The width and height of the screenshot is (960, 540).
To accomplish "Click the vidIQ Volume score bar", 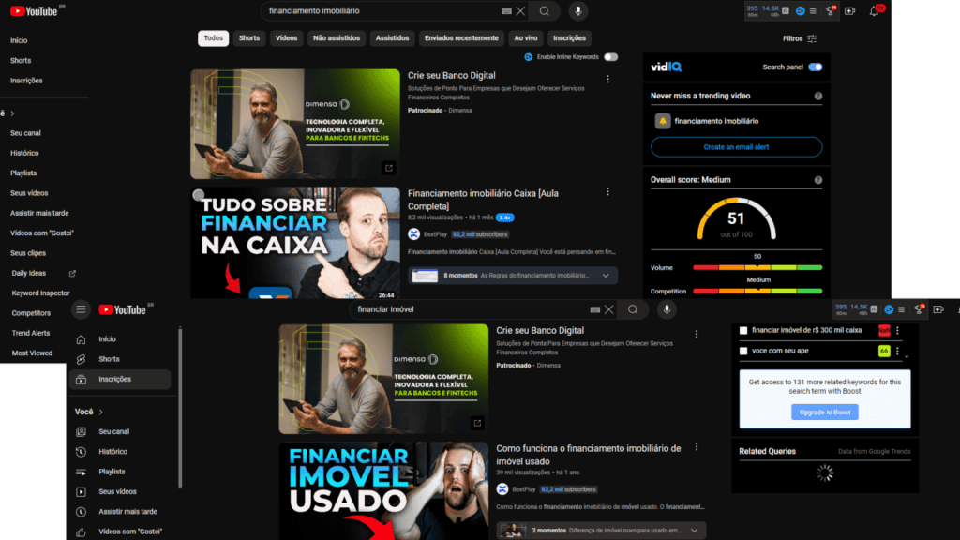I will 757,267.
